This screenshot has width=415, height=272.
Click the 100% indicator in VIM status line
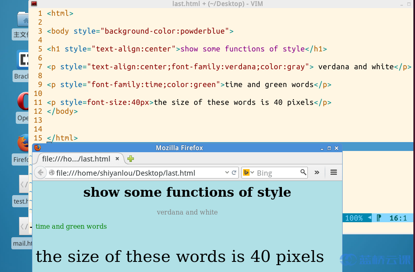[x=354, y=218]
